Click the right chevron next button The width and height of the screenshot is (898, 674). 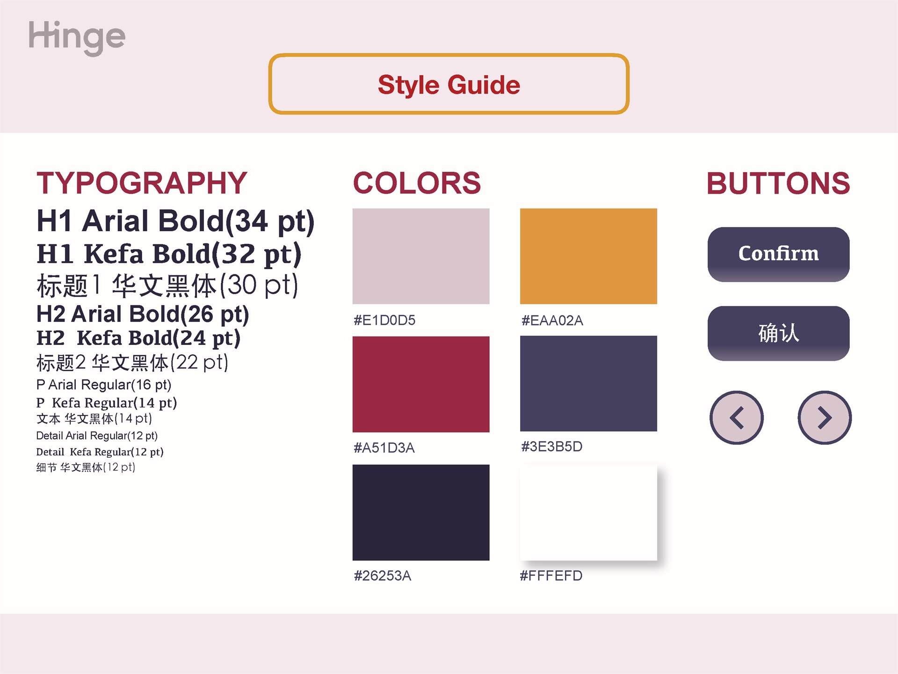[x=825, y=418]
